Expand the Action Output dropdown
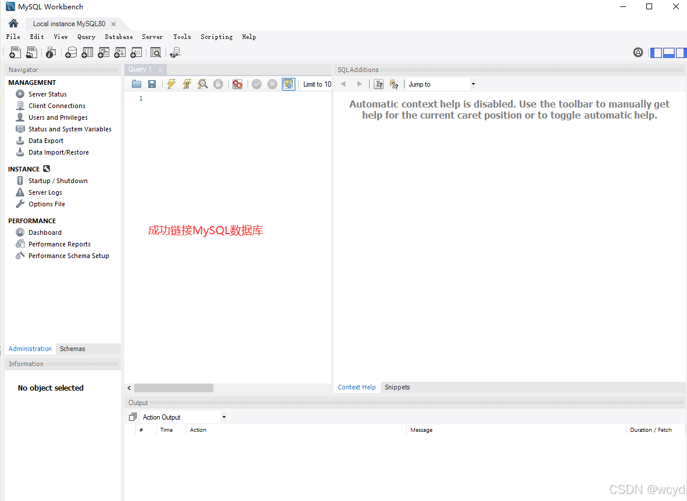 (184, 417)
